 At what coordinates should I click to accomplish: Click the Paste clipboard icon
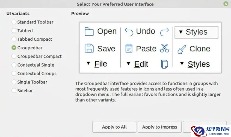(129, 48)
